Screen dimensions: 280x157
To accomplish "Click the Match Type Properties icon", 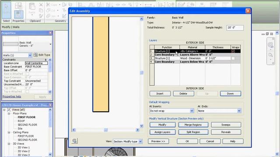I will click(x=41, y=16).
